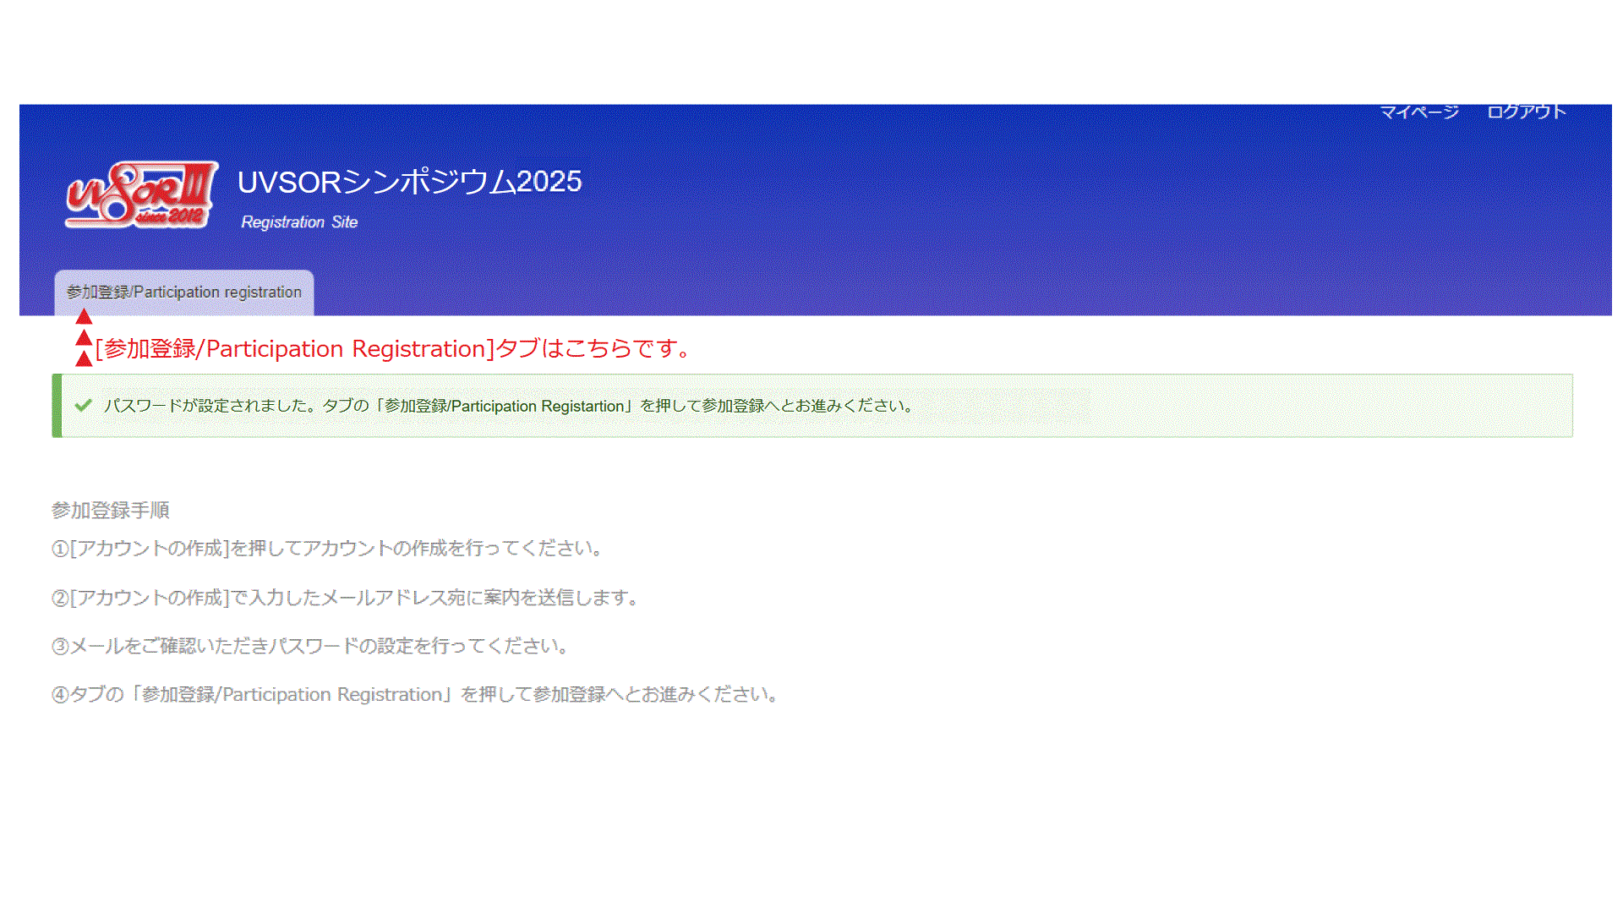Click step ③ about パスワードの設定
Viewport: 1623px width, 913px height.
tap(311, 646)
